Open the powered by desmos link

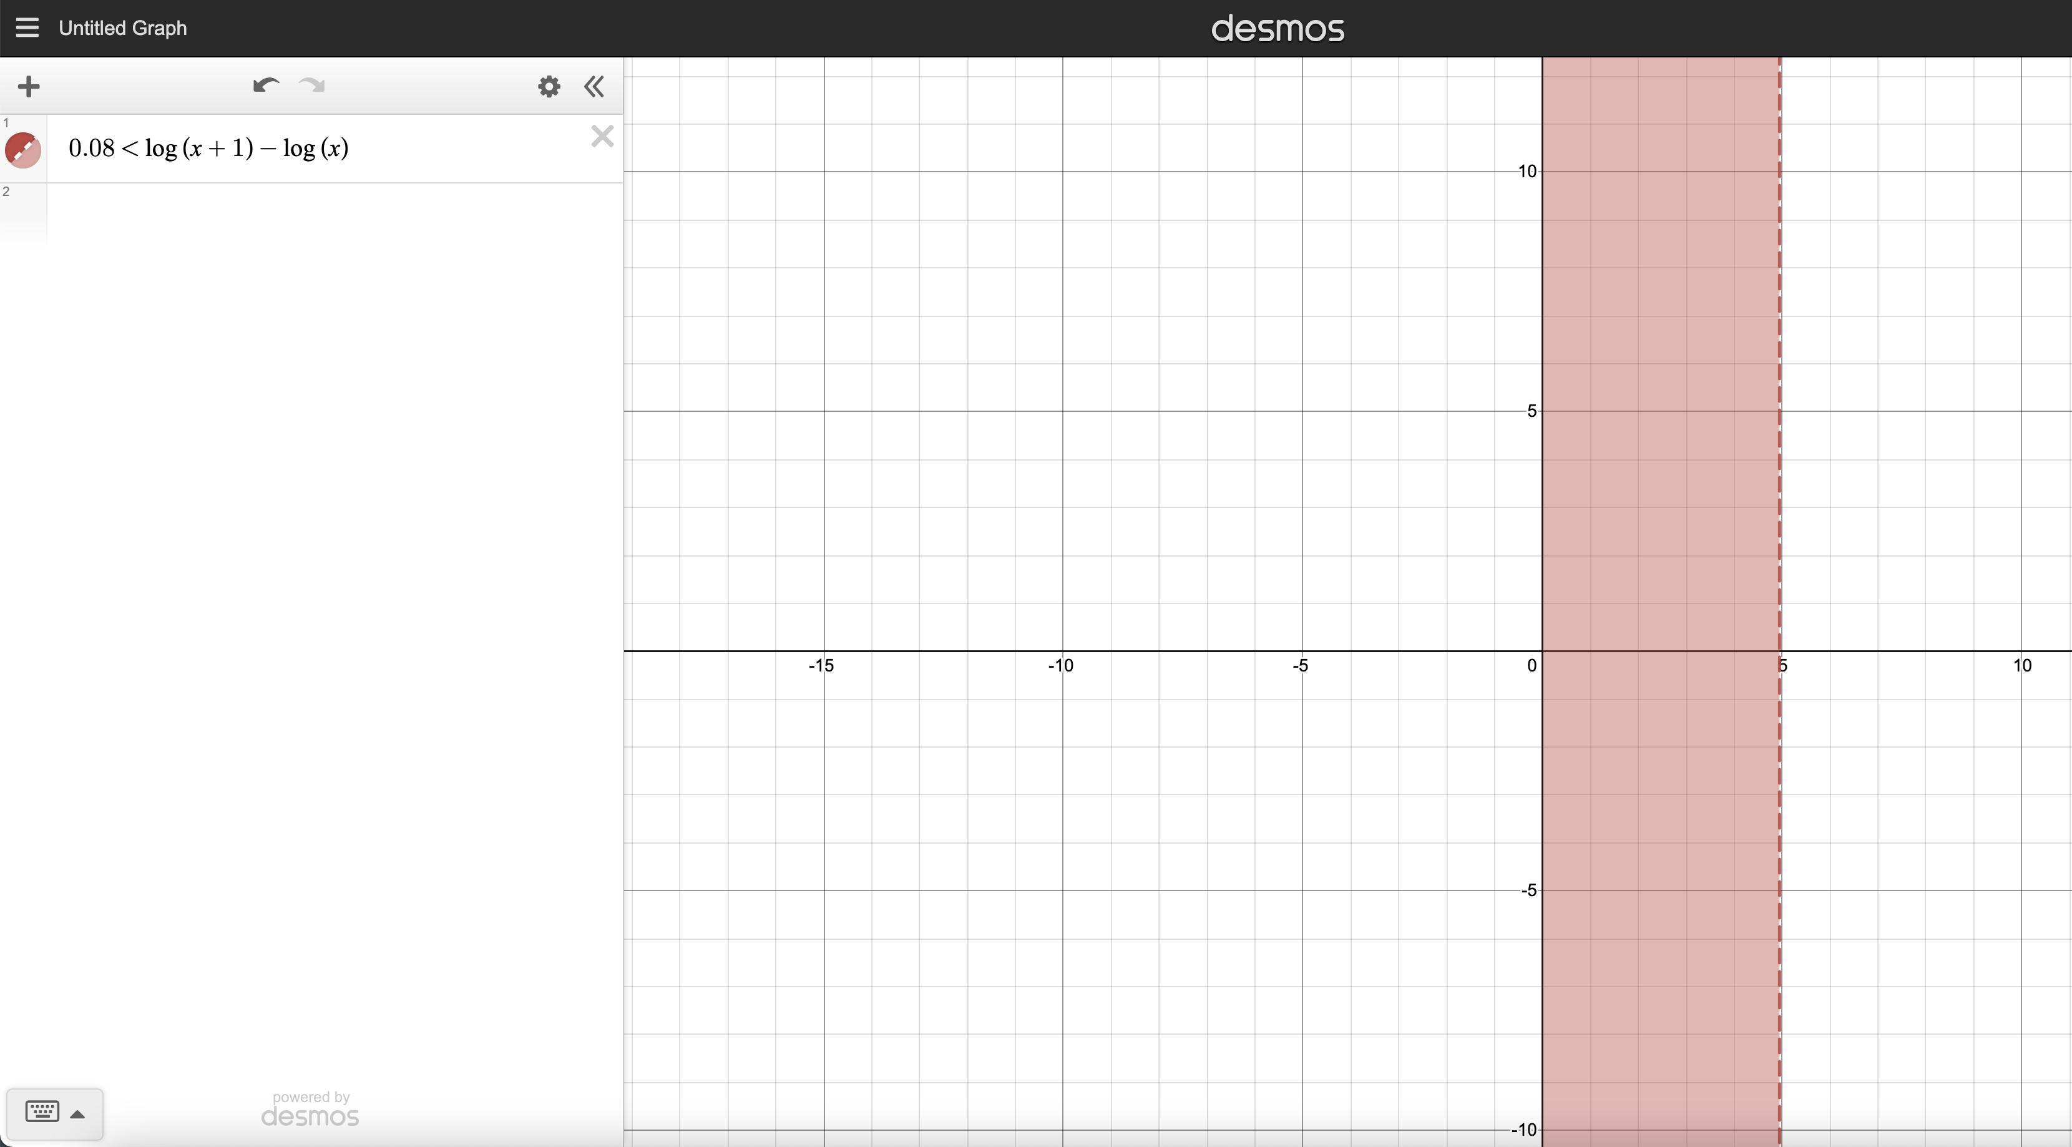(x=310, y=1109)
